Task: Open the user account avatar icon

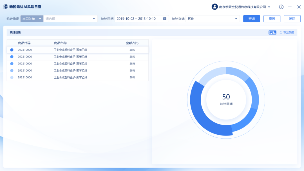Action: click(x=214, y=7)
